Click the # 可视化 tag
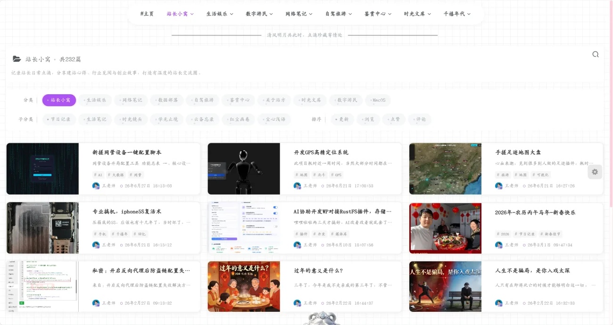Screen dimensions: 613x325 tap(540, 175)
